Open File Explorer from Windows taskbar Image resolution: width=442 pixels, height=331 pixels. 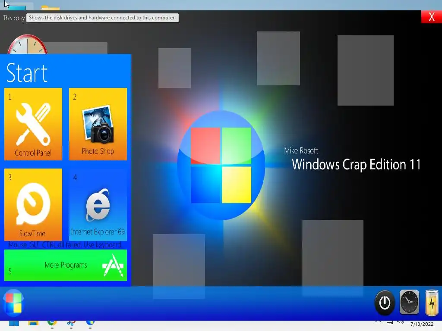click(33, 323)
